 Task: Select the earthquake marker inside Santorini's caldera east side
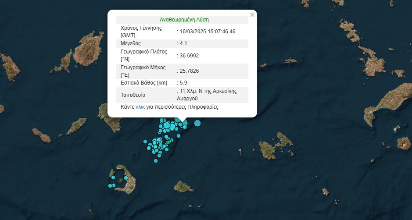pos(125,178)
